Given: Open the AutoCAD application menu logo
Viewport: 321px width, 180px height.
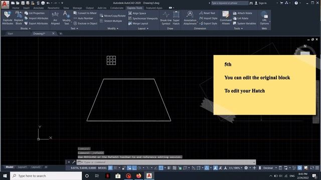Looking at the screenshot, I should pos(5,4).
